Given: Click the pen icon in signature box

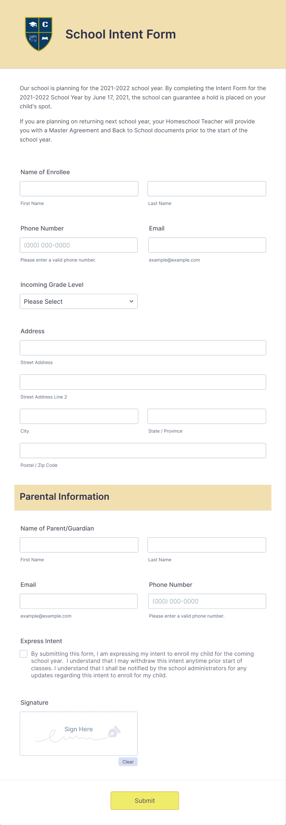Looking at the screenshot, I should click(114, 732).
